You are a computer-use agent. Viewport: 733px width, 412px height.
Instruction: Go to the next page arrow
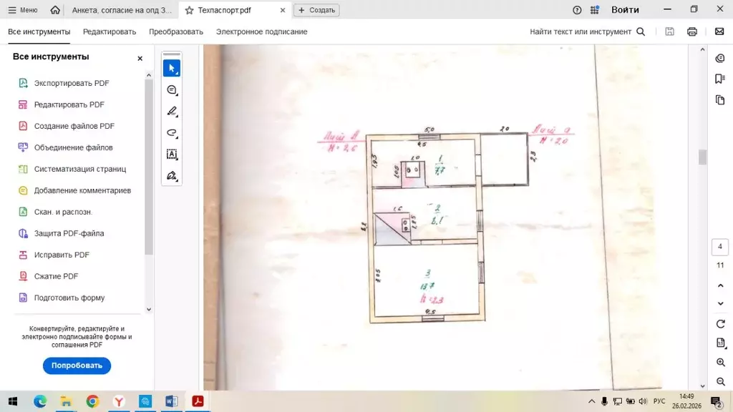(720, 304)
